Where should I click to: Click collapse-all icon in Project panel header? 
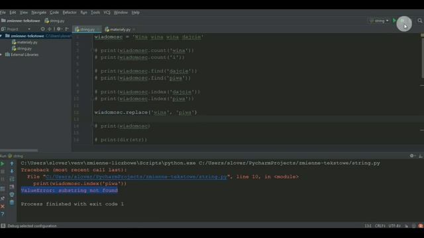tap(50, 29)
